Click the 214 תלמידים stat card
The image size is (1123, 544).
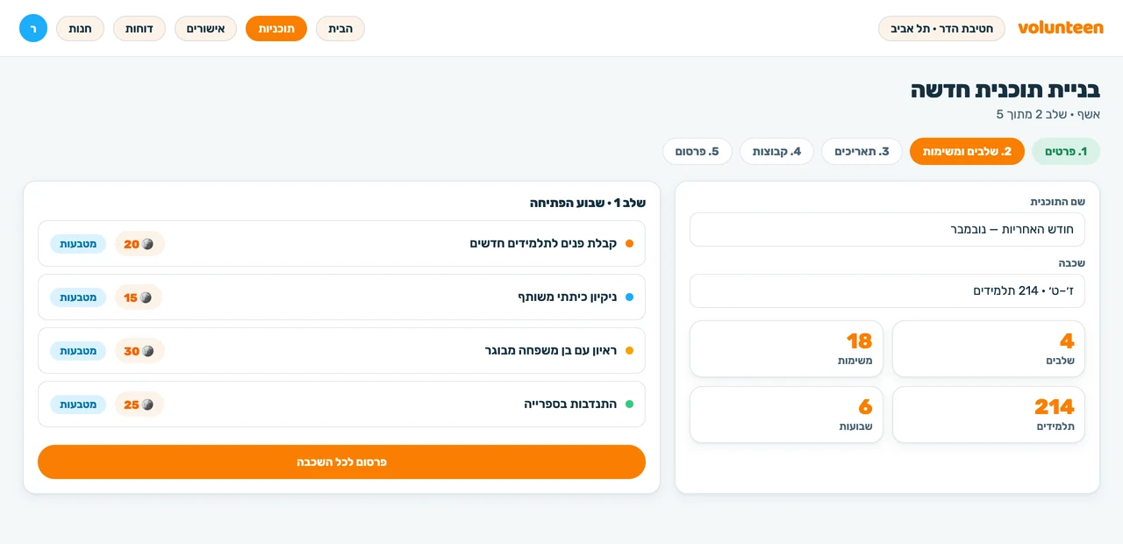[x=989, y=415]
